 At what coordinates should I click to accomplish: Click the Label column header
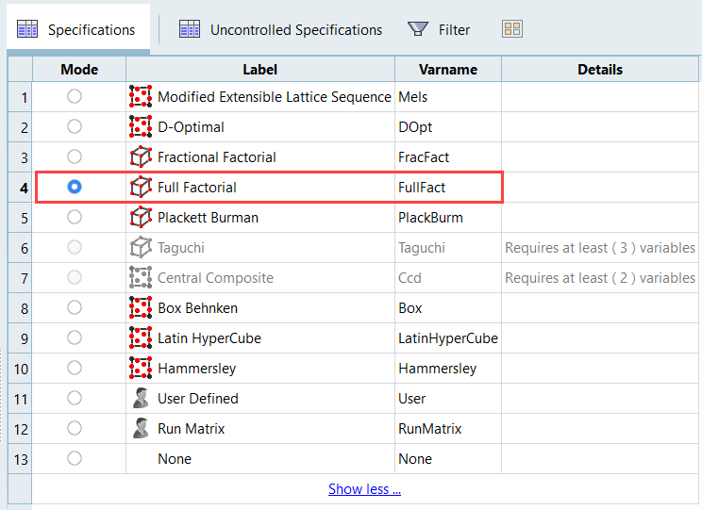[x=260, y=69]
